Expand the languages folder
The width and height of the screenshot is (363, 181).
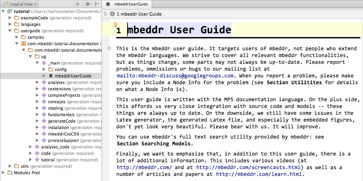[x=10, y=24]
